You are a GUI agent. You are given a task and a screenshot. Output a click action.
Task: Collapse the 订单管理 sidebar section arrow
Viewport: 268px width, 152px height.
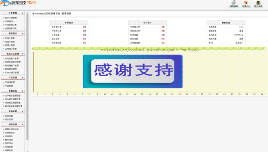click(23, 13)
